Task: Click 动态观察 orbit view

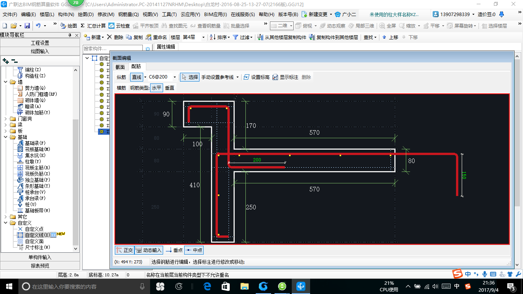Action: (333, 26)
